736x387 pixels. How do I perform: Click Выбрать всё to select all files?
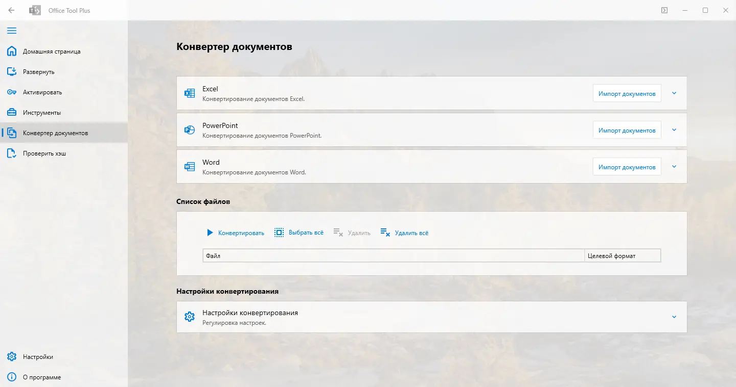click(x=299, y=233)
